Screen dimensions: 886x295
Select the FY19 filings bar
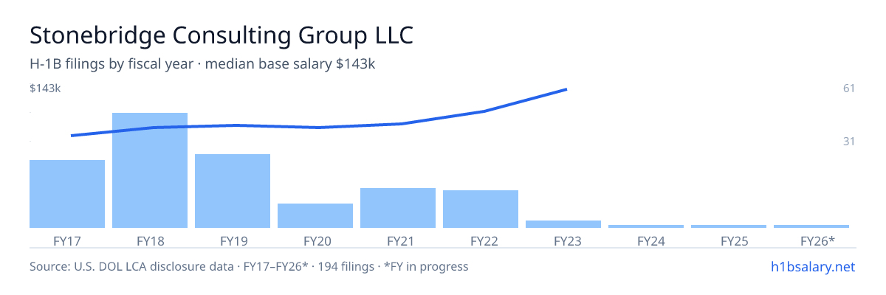tap(233, 191)
